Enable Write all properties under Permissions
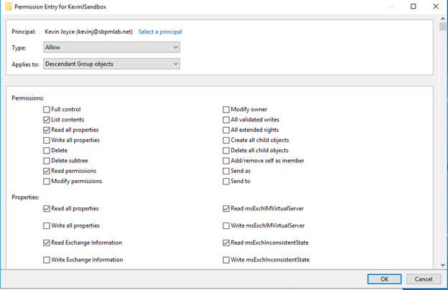The width and height of the screenshot is (448, 290). (47, 140)
